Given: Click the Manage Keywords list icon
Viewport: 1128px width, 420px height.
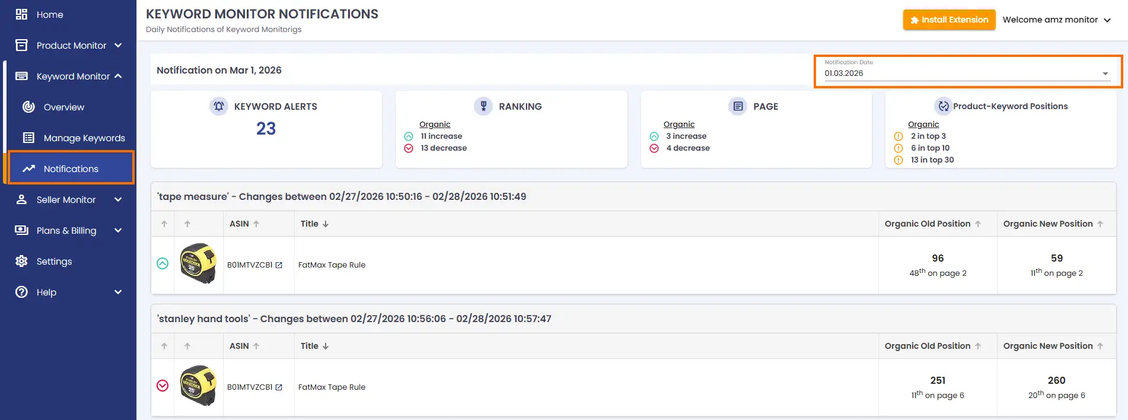Looking at the screenshot, I should point(28,138).
